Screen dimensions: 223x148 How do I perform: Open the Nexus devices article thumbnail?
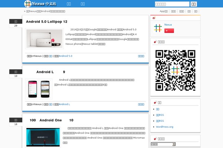(x=44, y=38)
